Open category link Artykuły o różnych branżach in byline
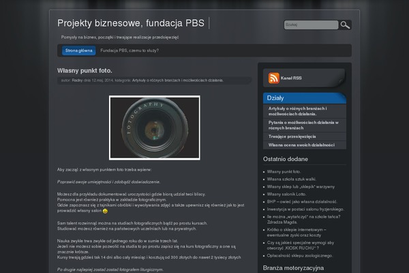Screen dimensions: 409x273 (x=177, y=81)
